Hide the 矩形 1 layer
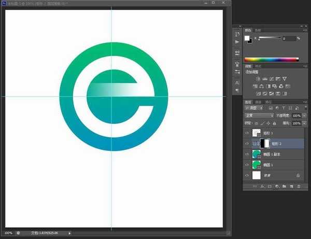Screen dimensions: 311x239 point(247,133)
